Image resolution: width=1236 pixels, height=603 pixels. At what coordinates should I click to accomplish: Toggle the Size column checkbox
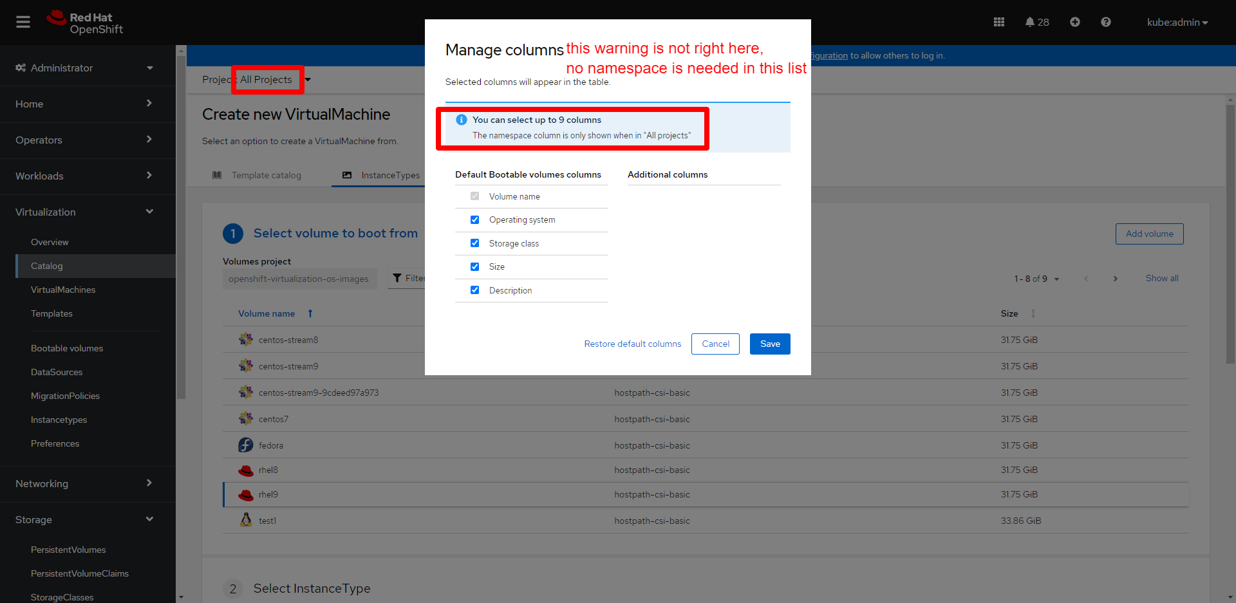(474, 266)
